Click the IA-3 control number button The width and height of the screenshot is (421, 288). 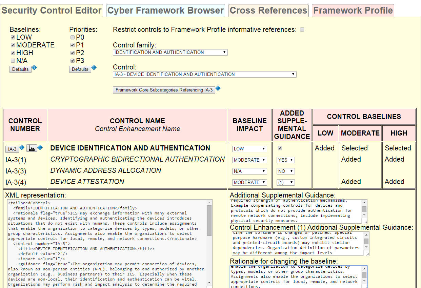pos(12,149)
